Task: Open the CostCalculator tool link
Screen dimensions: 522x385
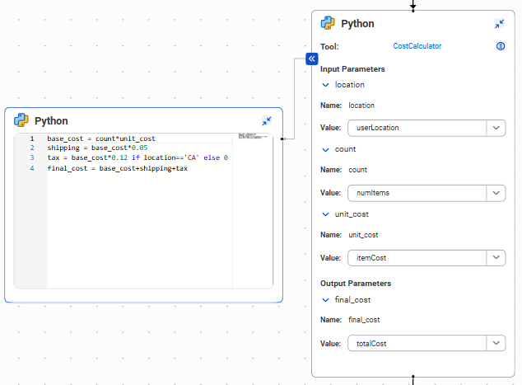Action: (417, 46)
